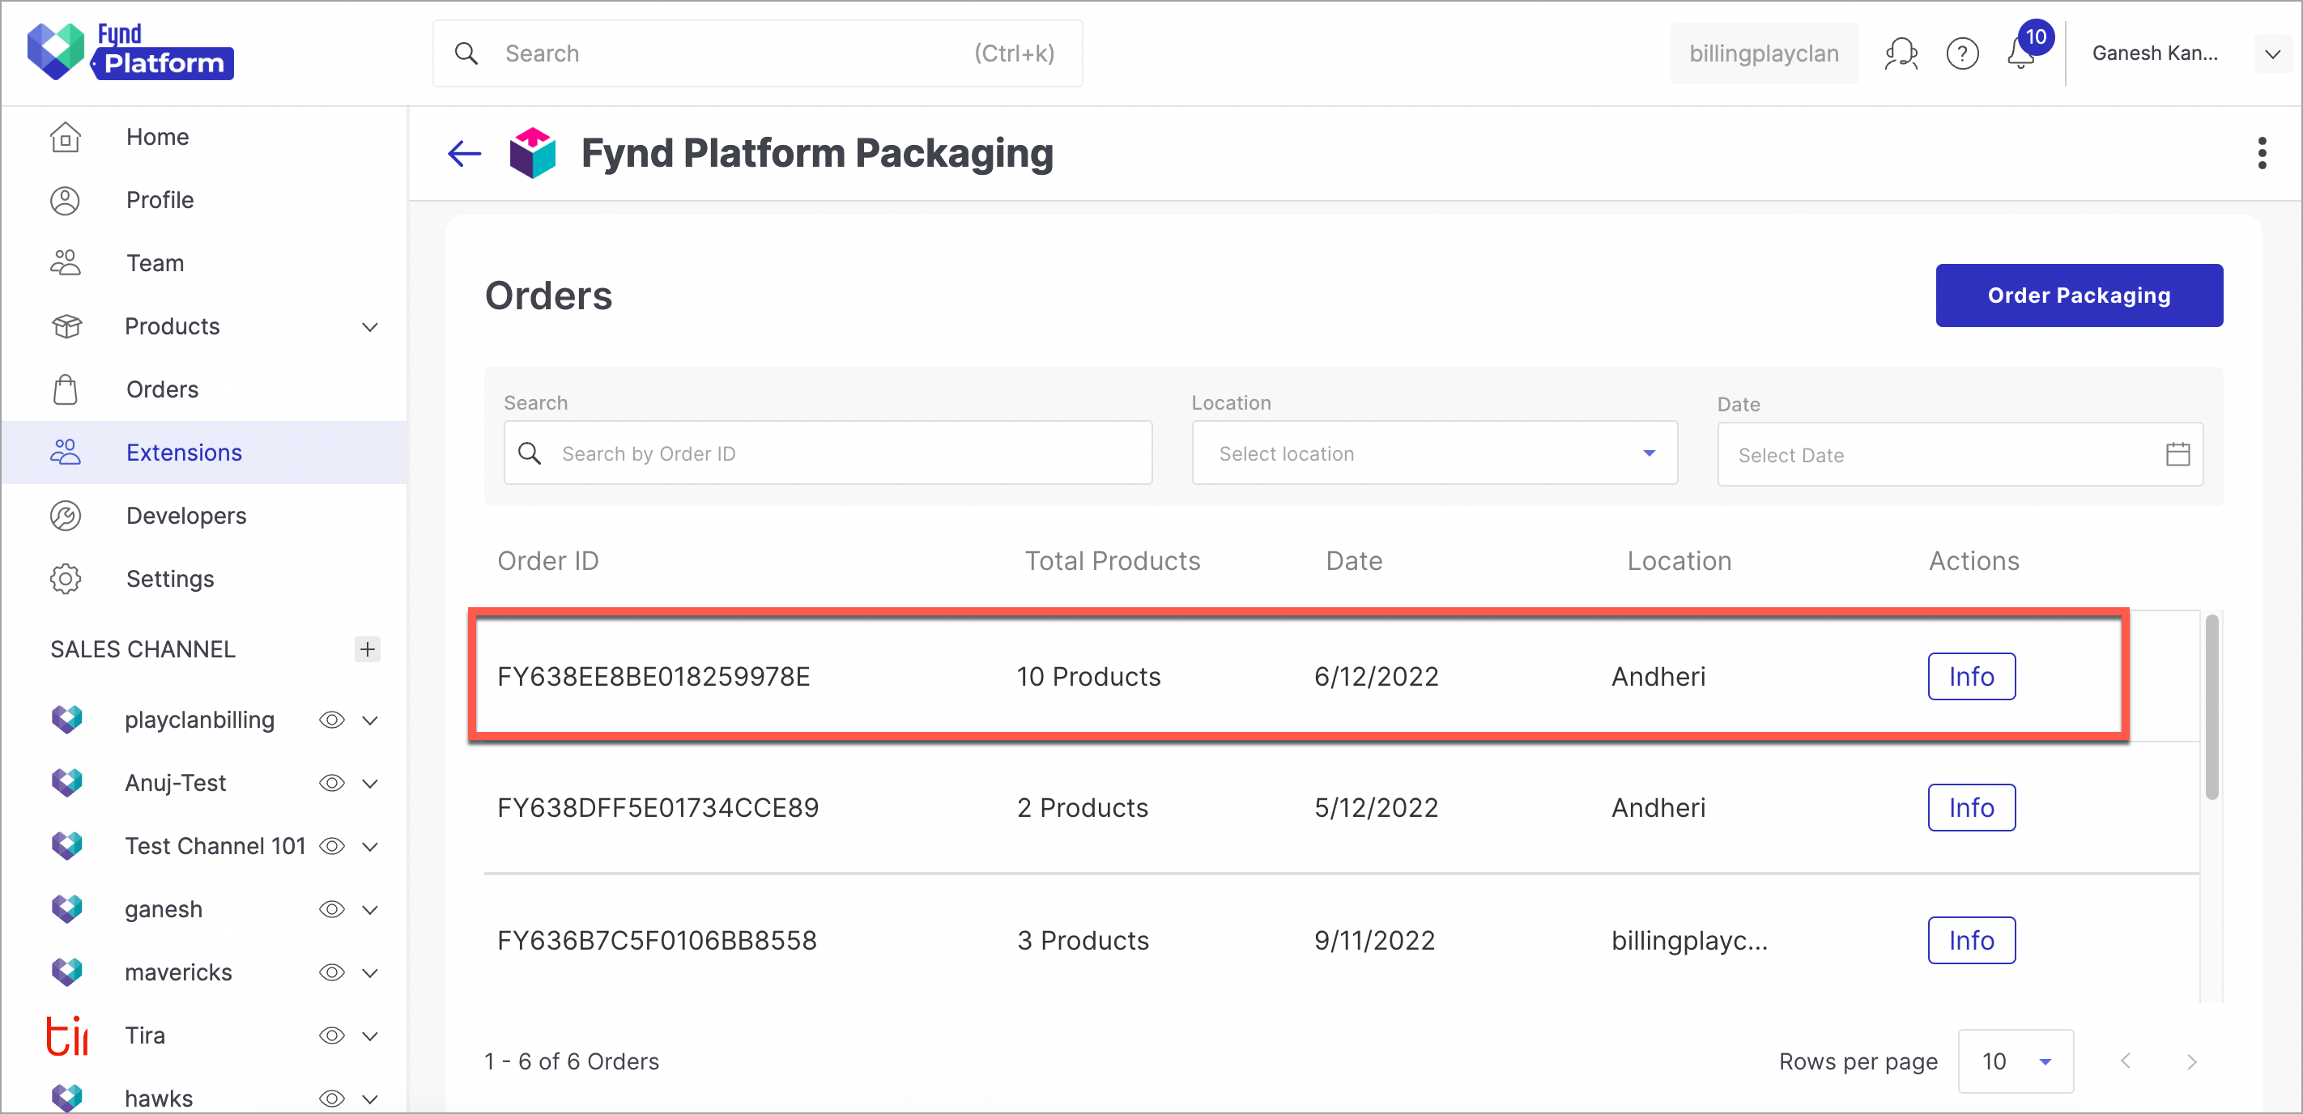Toggle visibility eye for ganesh channel
The width and height of the screenshot is (2303, 1114).
point(332,909)
